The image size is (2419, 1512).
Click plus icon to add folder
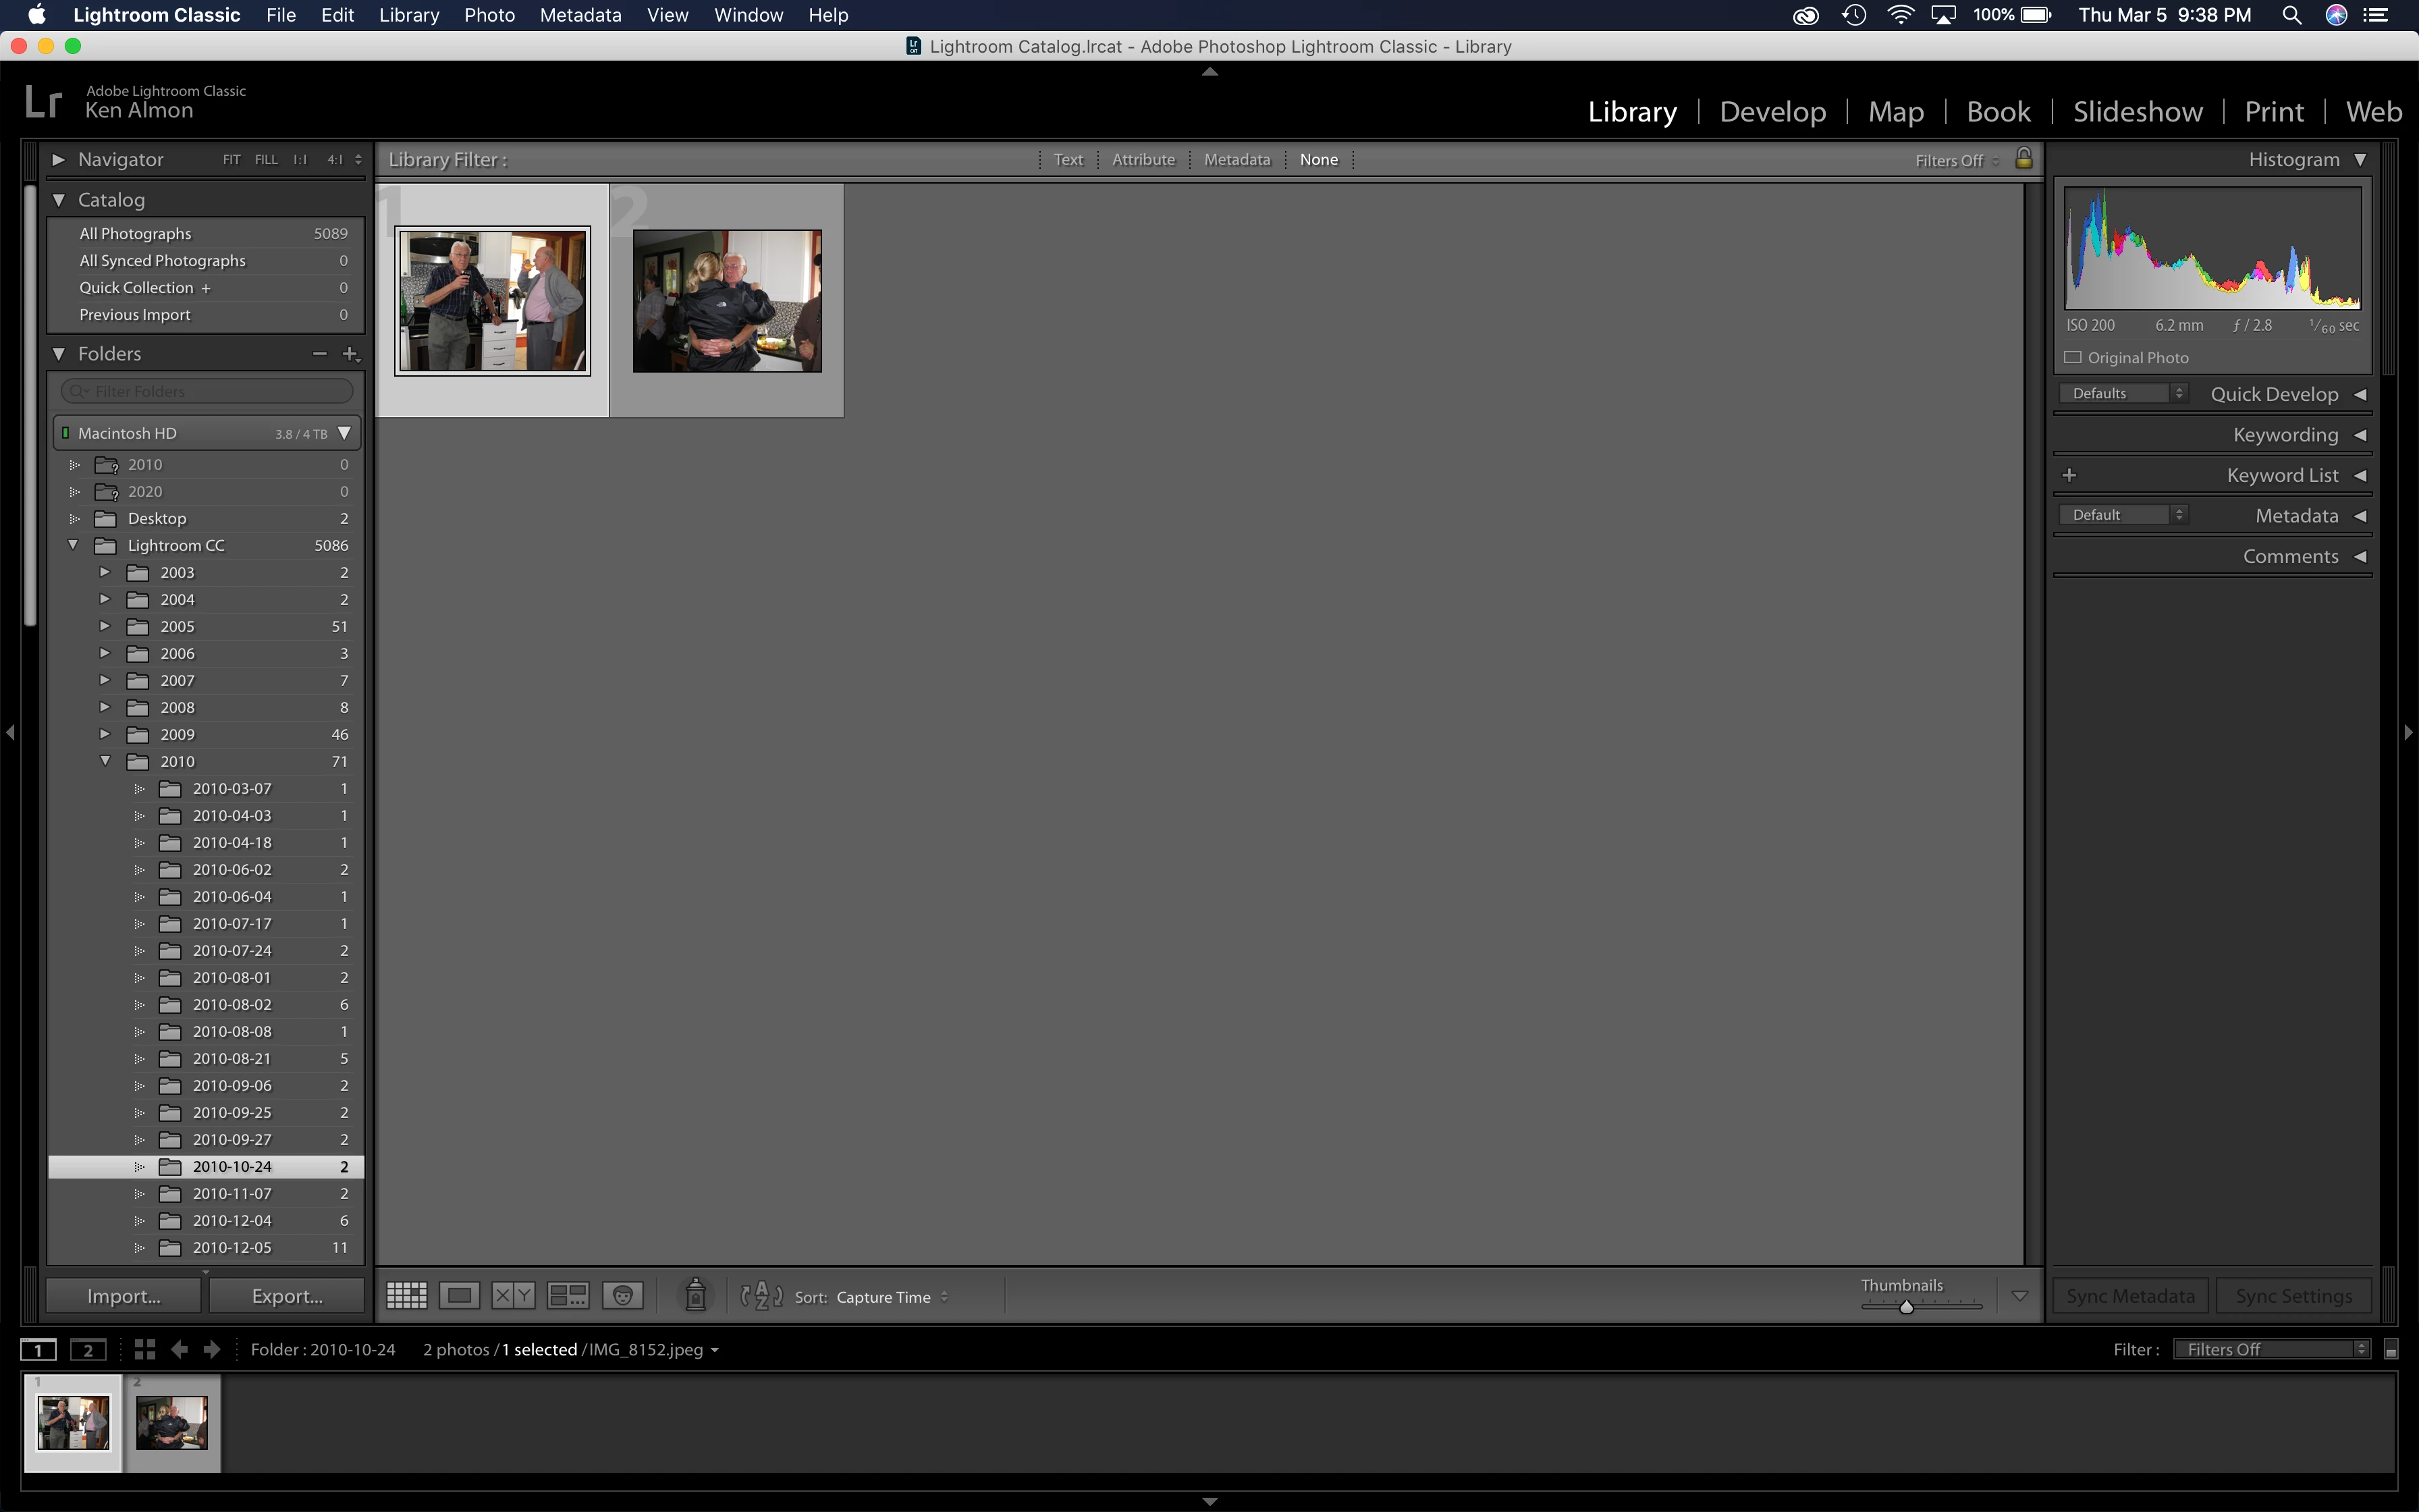click(350, 354)
